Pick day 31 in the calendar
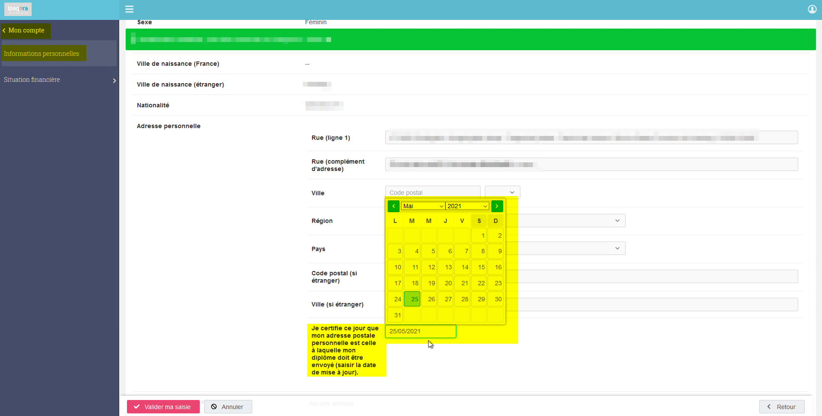This screenshot has width=822, height=416. 395,315
